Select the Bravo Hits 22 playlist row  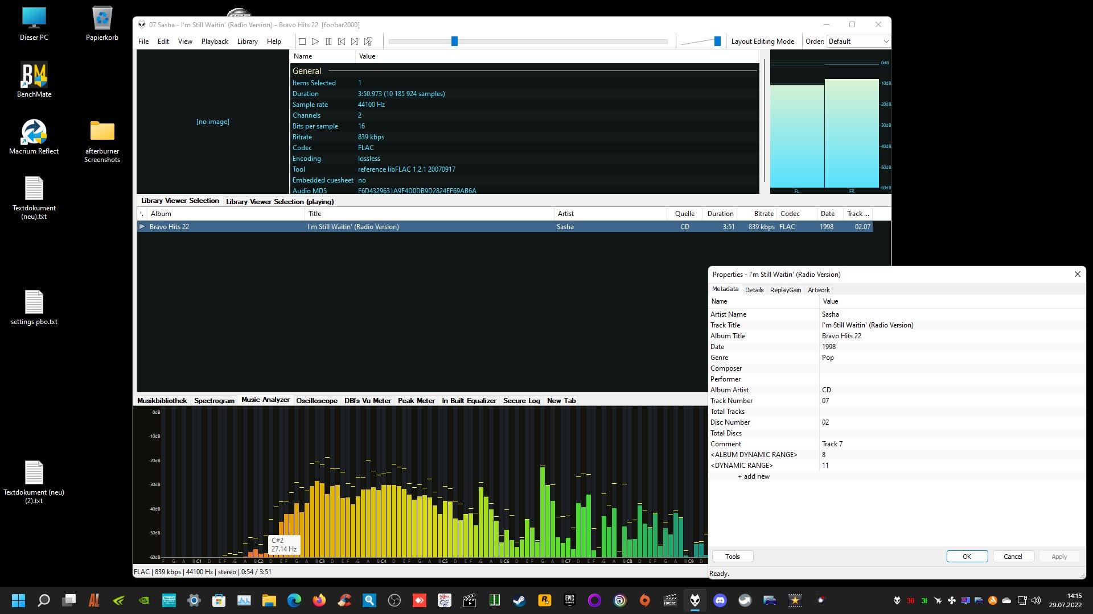click(x=504, y=227)
